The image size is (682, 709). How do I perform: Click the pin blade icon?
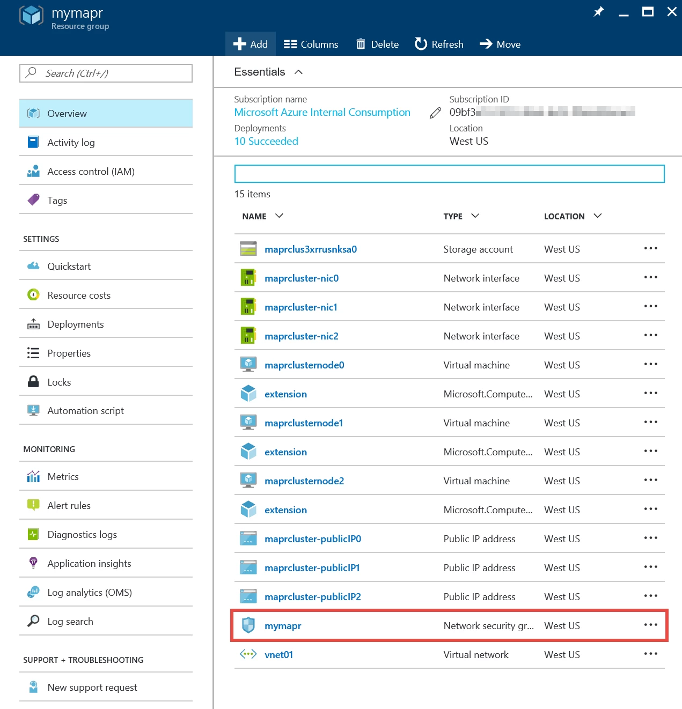click(x=599, y=12)
